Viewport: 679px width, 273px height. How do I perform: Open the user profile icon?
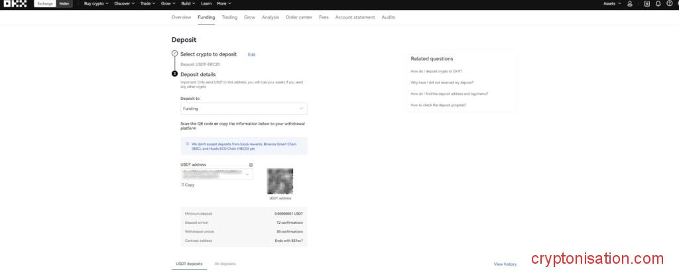[629, 3]
